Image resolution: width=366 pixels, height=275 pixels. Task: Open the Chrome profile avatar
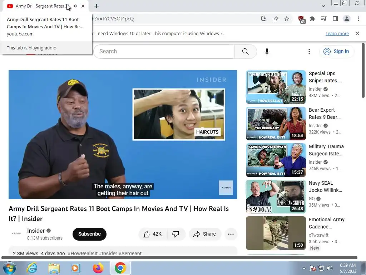pyautogui.click(x=347, y=19)
